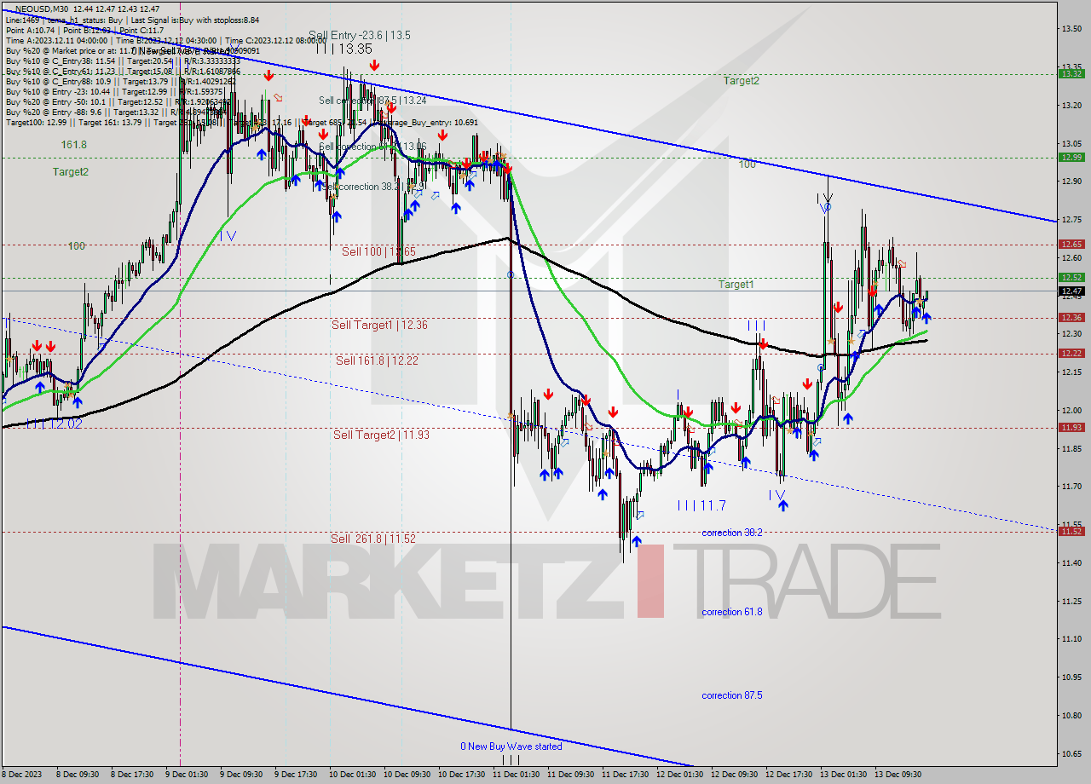1091x784 pixels.
Task: Click the red 12.22 price tag on axis
Action: (1071, 353)
